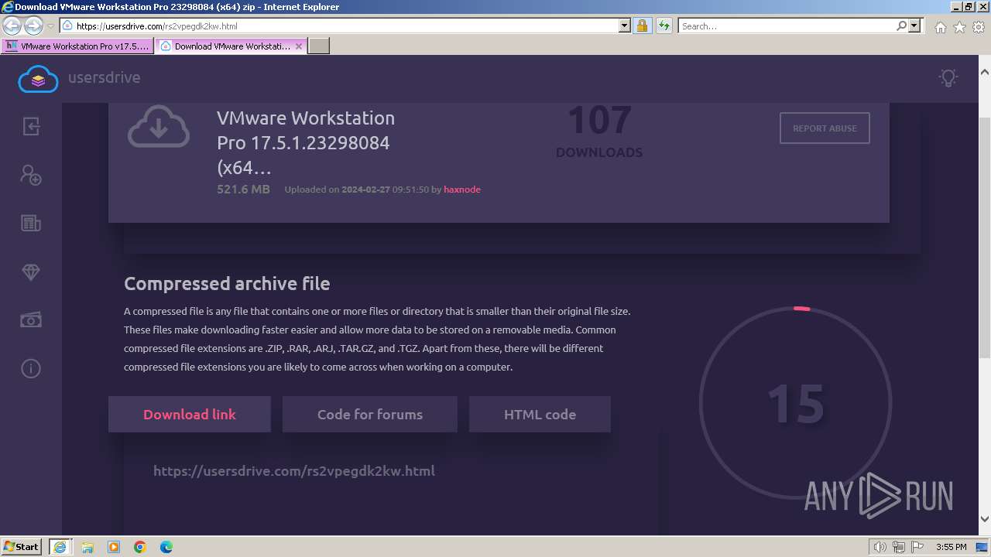This screenshot has height=557, width=991.
Task: Click the network tray icon
Action: pyautogui.click(x=900, y=547)
